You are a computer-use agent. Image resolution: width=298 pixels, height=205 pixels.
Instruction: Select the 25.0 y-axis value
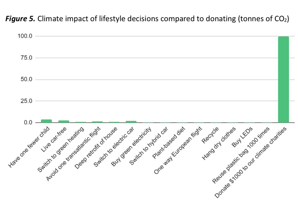pos(26,101)
